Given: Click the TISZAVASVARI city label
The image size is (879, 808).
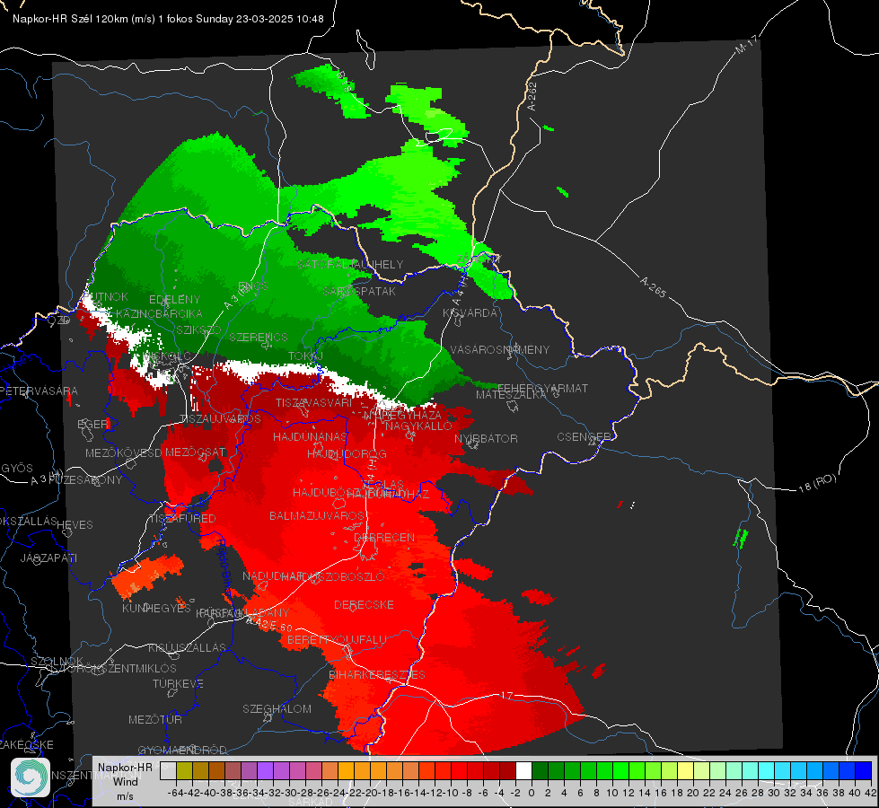Looking at the screenshot, I should tap(314, 402).
